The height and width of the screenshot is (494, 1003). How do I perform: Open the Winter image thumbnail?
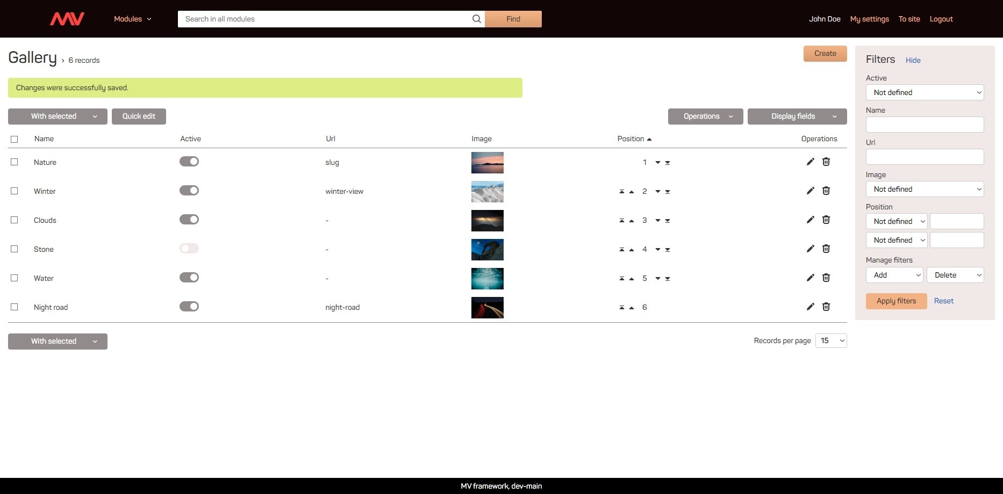488,191
